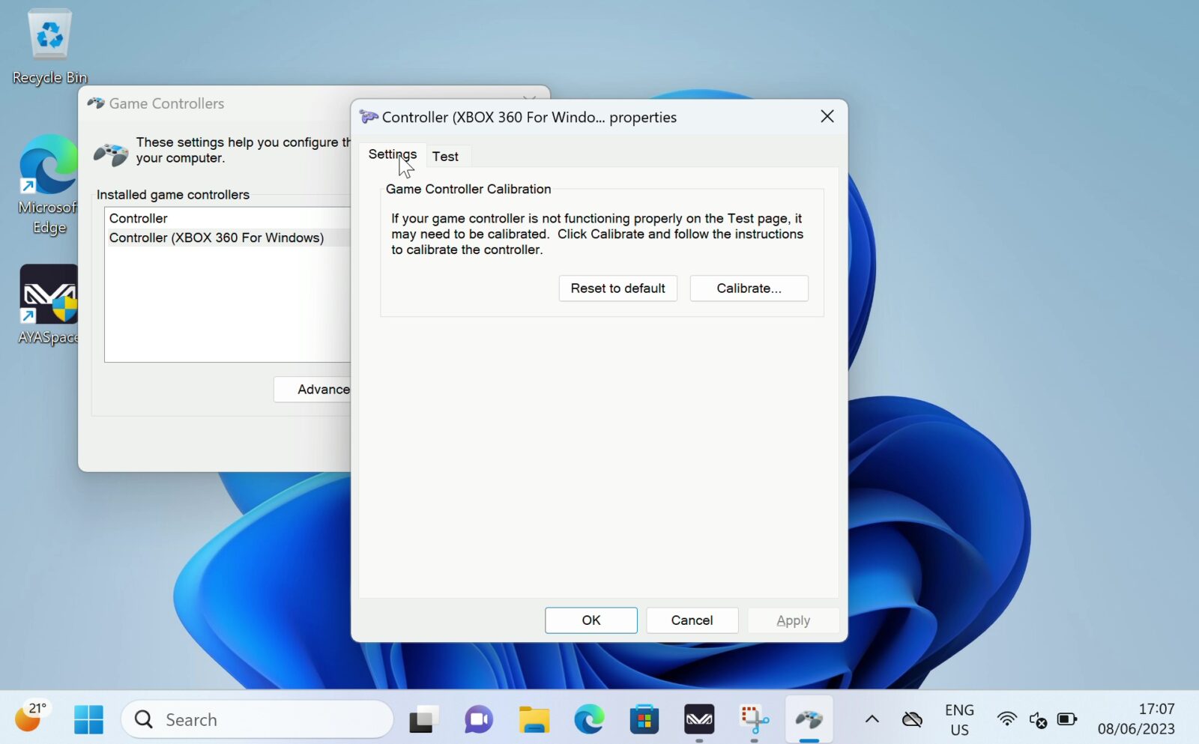The width and height of the screenshot is (1199, 744).
Task: Open Microsoft Teams chat
Action: 477,719
